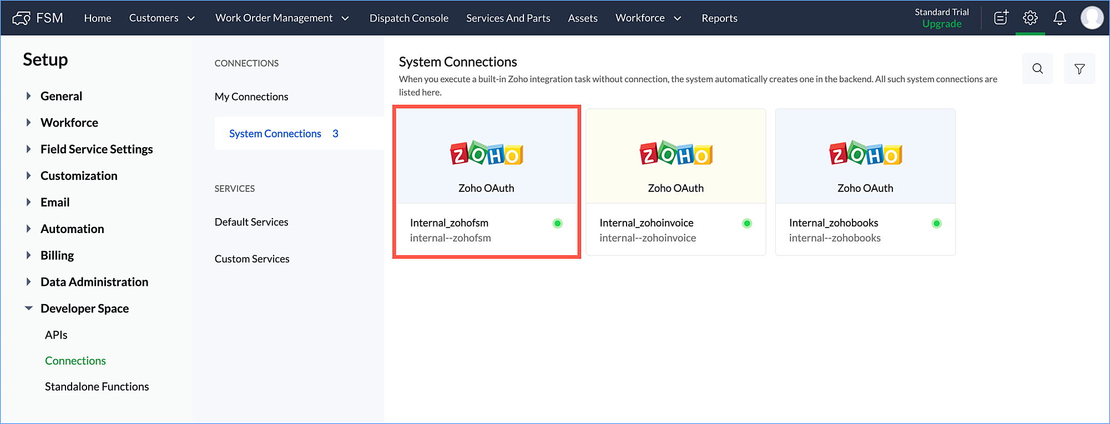This screenshot has width=1110, height=424.
Task: Click the General label in Setup
Action: pyautogui.click(x=61, y=96)
